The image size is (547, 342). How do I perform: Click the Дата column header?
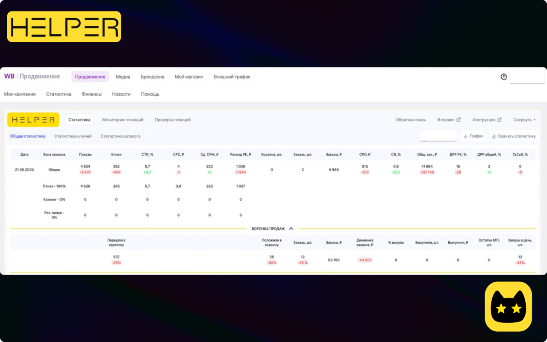[24, 154]
